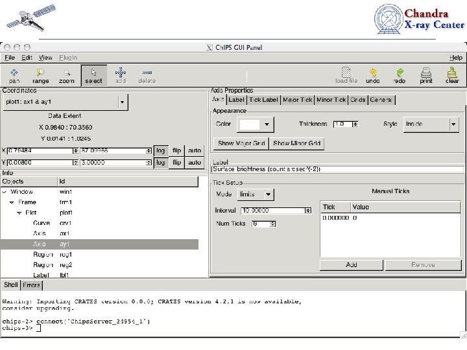467x350 pixels.
Task: Select the pan tool
Action: [x=14, y=76]
